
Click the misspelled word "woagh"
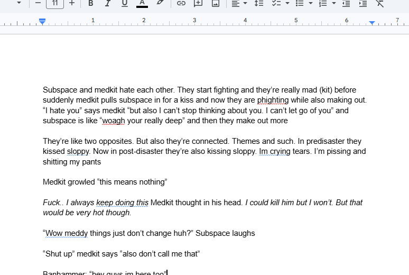[114, 121]
